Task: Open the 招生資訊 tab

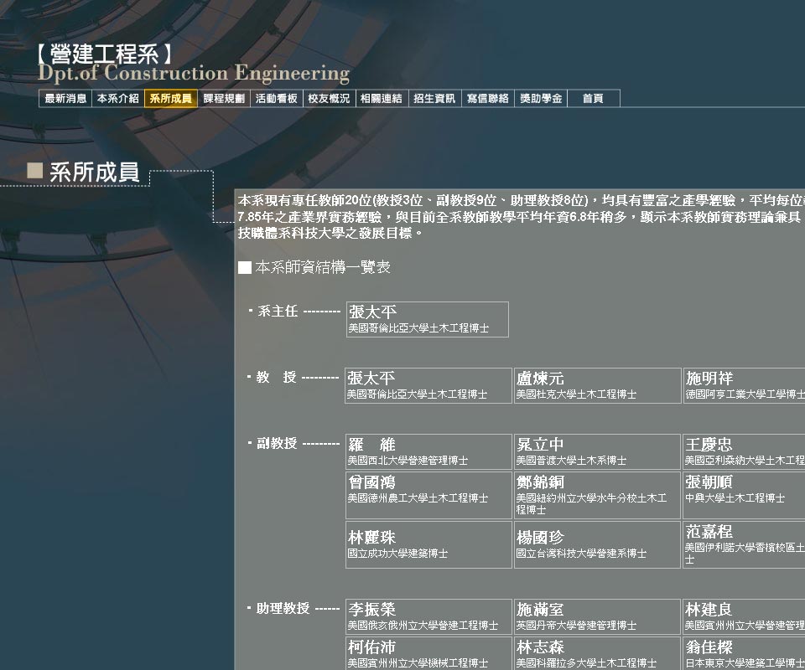Action: 435,99
